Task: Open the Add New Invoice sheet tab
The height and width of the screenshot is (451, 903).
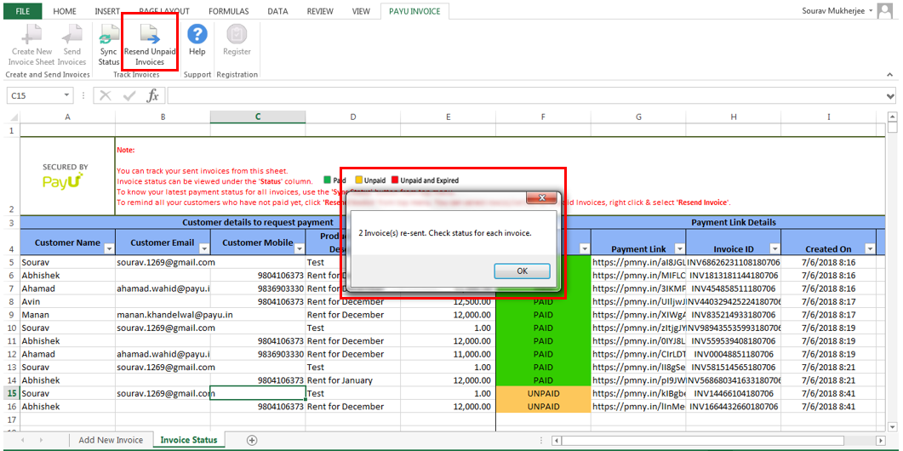Action: tap(111, 440)
